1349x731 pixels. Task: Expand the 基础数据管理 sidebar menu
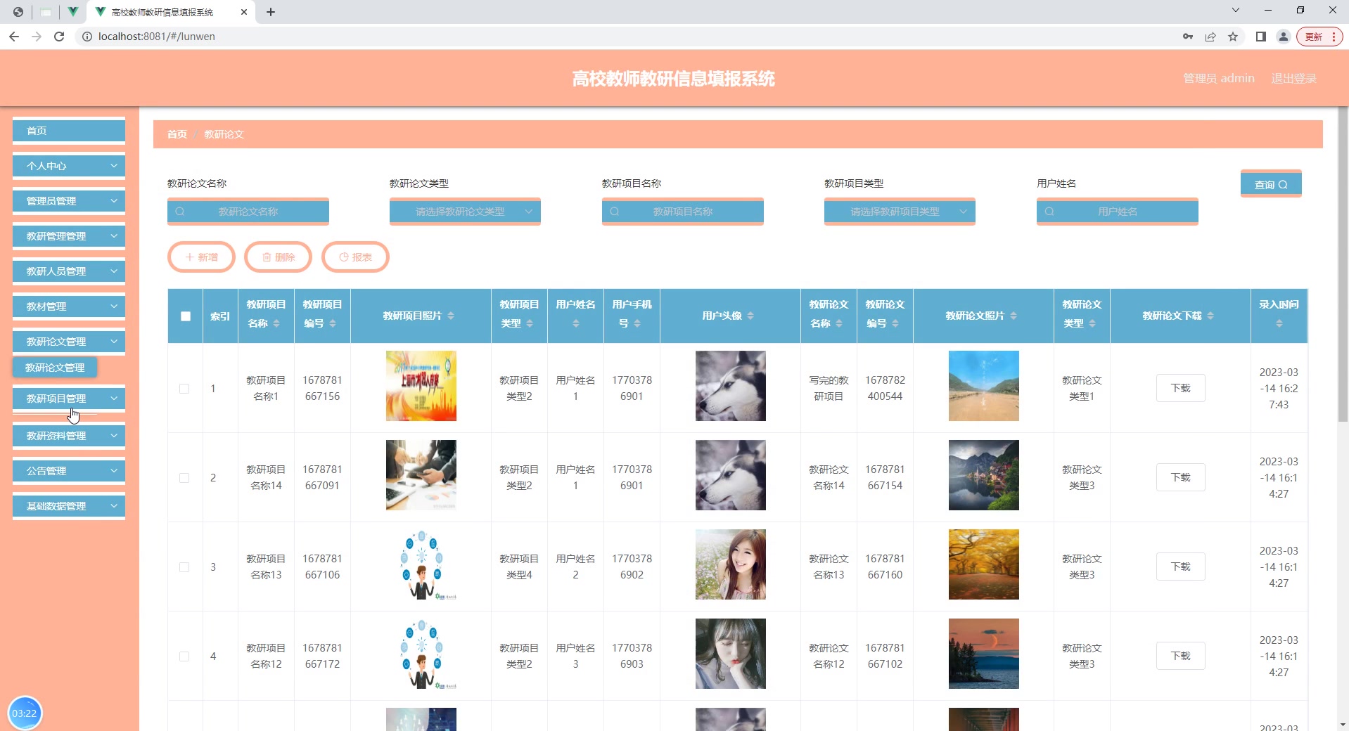69,506
